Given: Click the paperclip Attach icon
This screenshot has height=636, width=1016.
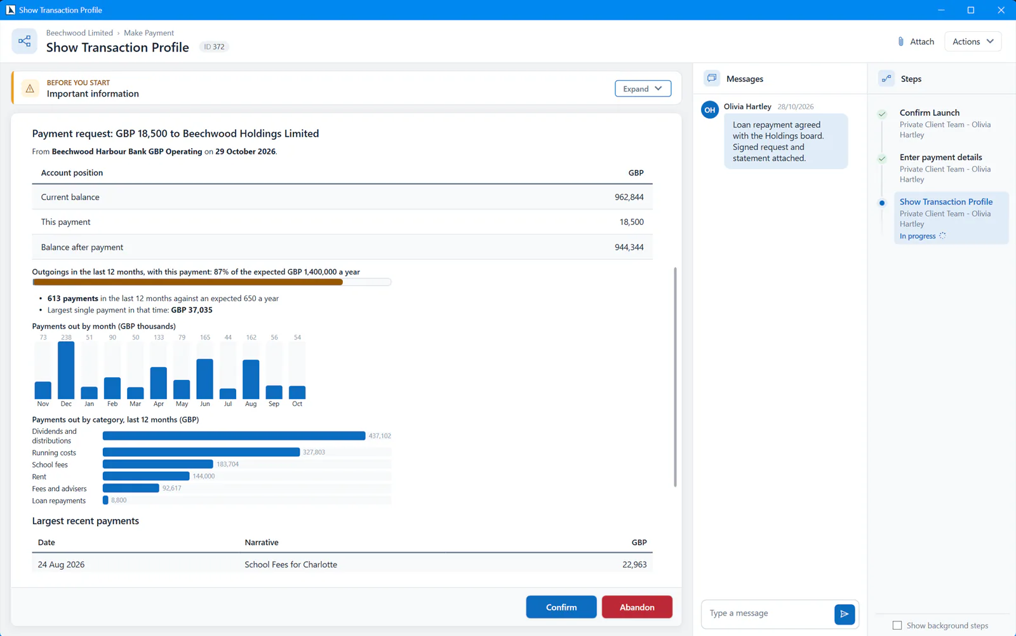Looking at the screenshot, I should [900, 41].
